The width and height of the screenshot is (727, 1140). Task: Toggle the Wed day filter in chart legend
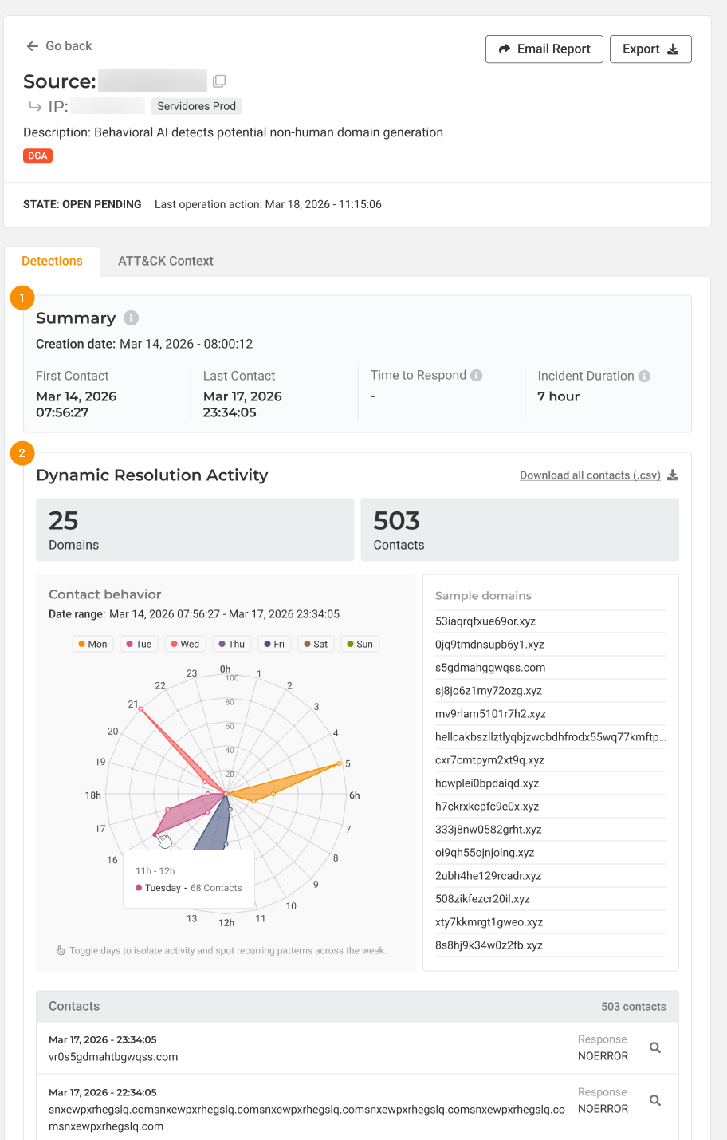pos(185,644)
